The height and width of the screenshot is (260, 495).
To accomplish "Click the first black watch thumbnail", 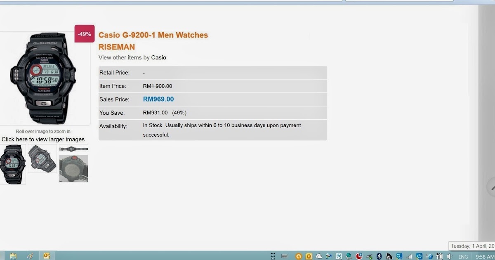I will 12,164.
